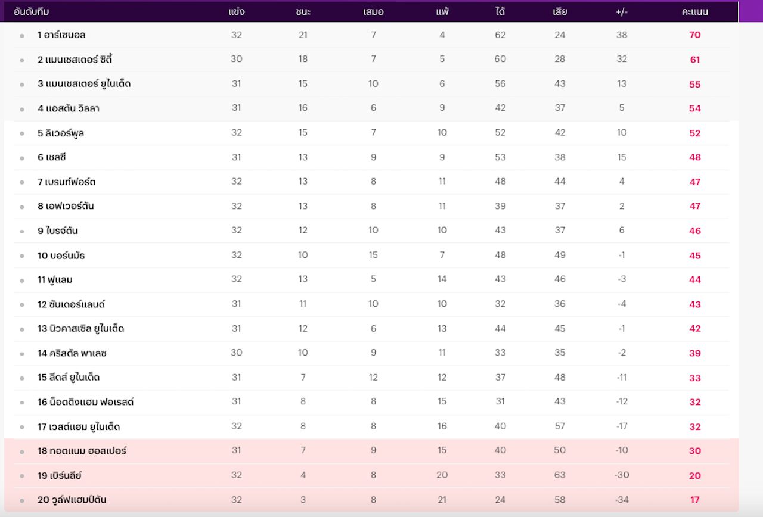Click the +/- goal difference header

(622, 11)
